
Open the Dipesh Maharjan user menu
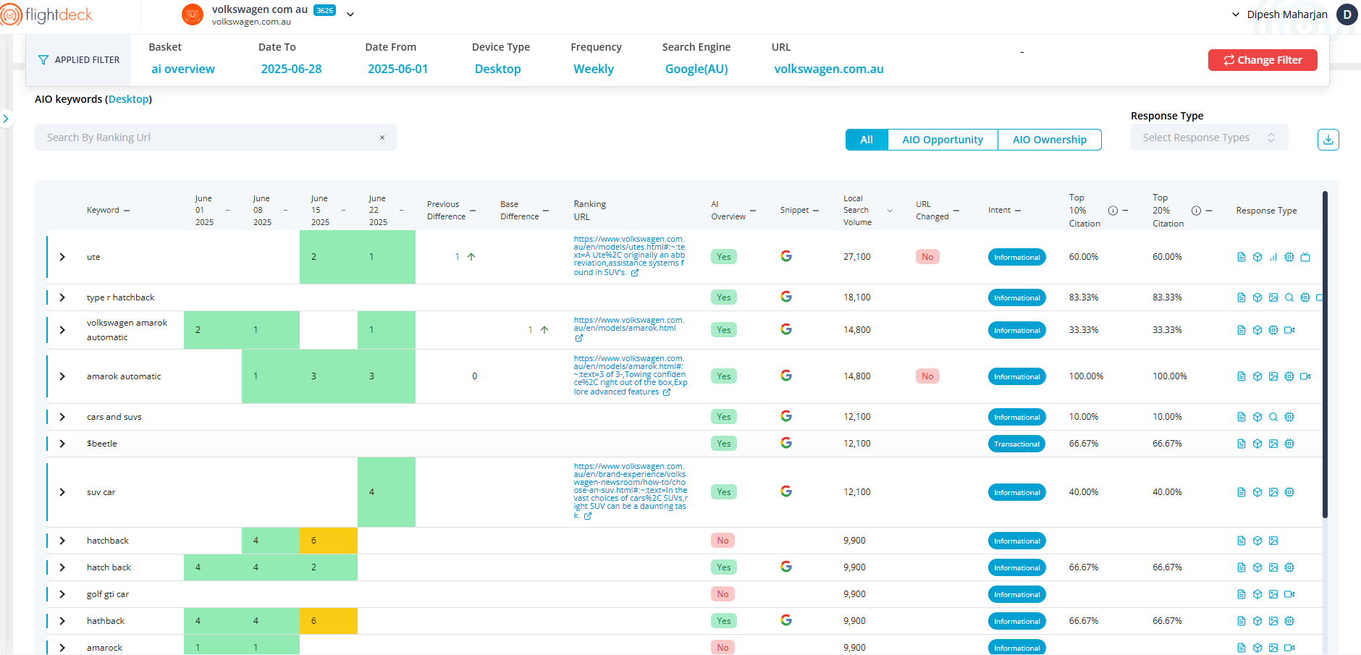(1281, 14)
